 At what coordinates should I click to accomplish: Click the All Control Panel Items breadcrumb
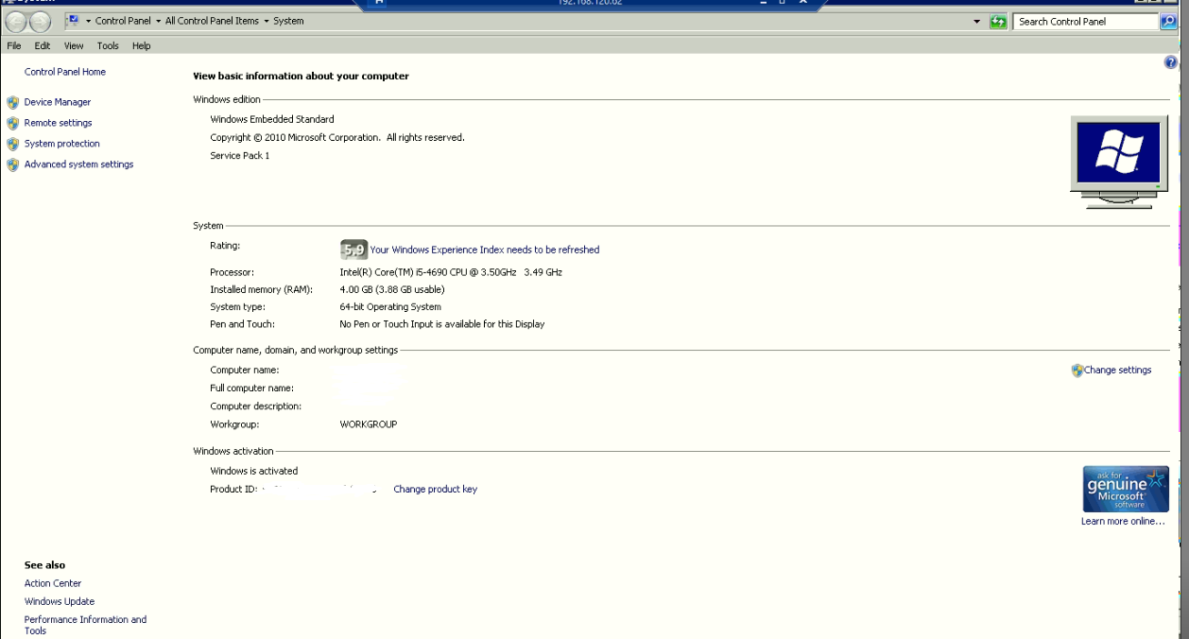pos(212,21)
